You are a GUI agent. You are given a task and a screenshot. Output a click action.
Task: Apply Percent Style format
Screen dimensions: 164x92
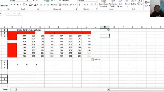click(85, 5)
